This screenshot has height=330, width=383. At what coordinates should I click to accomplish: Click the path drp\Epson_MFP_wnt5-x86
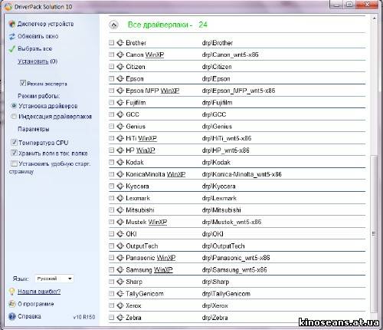(x=238, y=91)
